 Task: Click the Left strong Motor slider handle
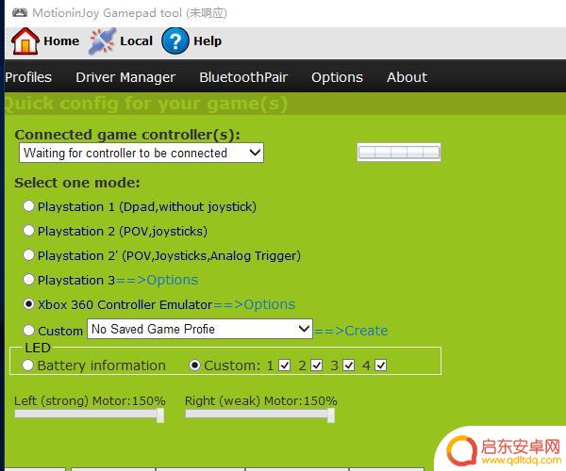160,415
